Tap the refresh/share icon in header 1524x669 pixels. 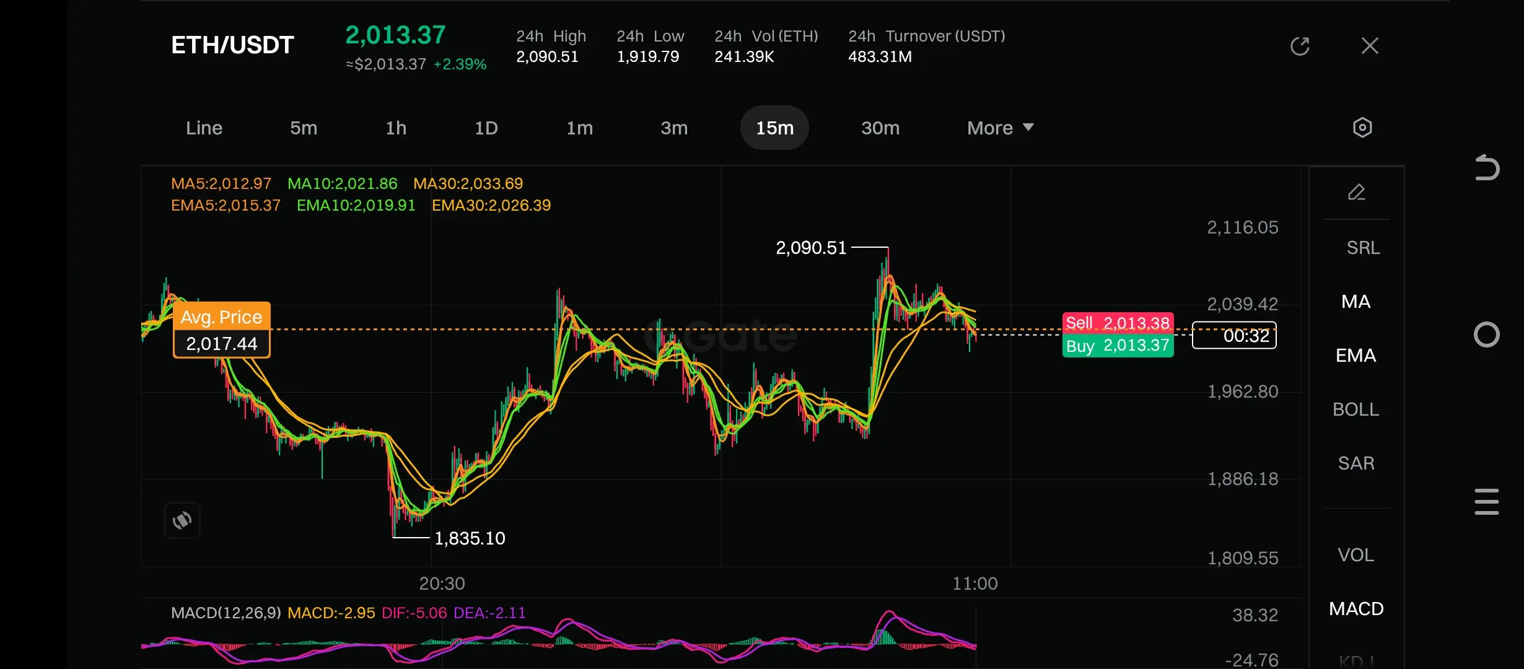point(1300,46)
